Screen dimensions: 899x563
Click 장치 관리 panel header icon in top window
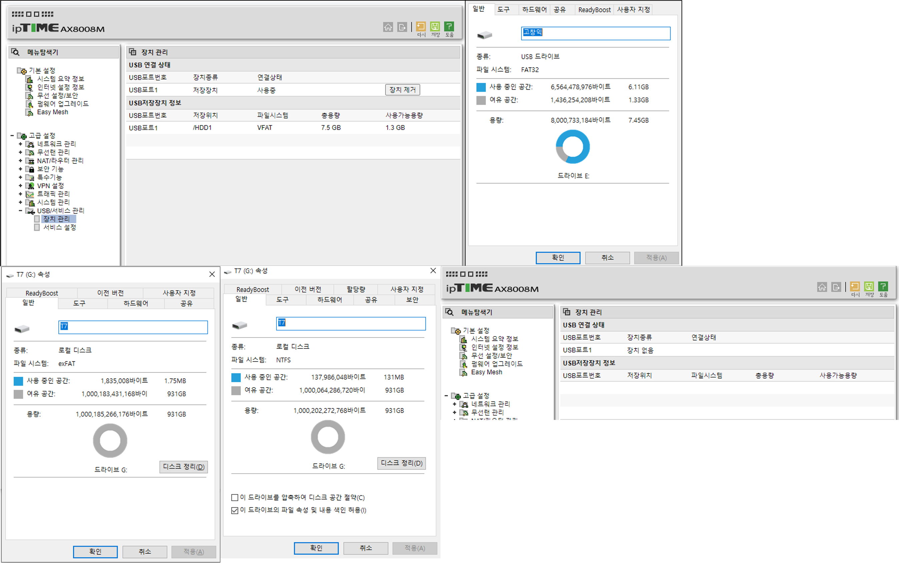[x=132, y=52]
